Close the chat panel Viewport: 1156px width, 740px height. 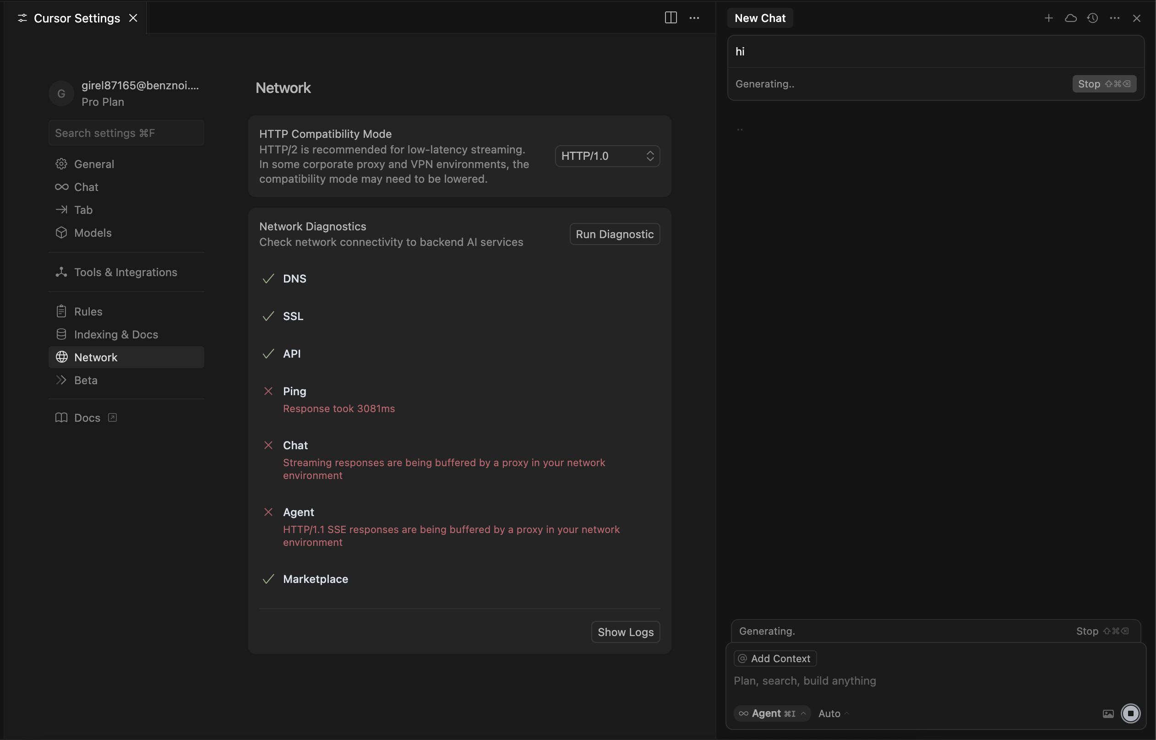1137,18
